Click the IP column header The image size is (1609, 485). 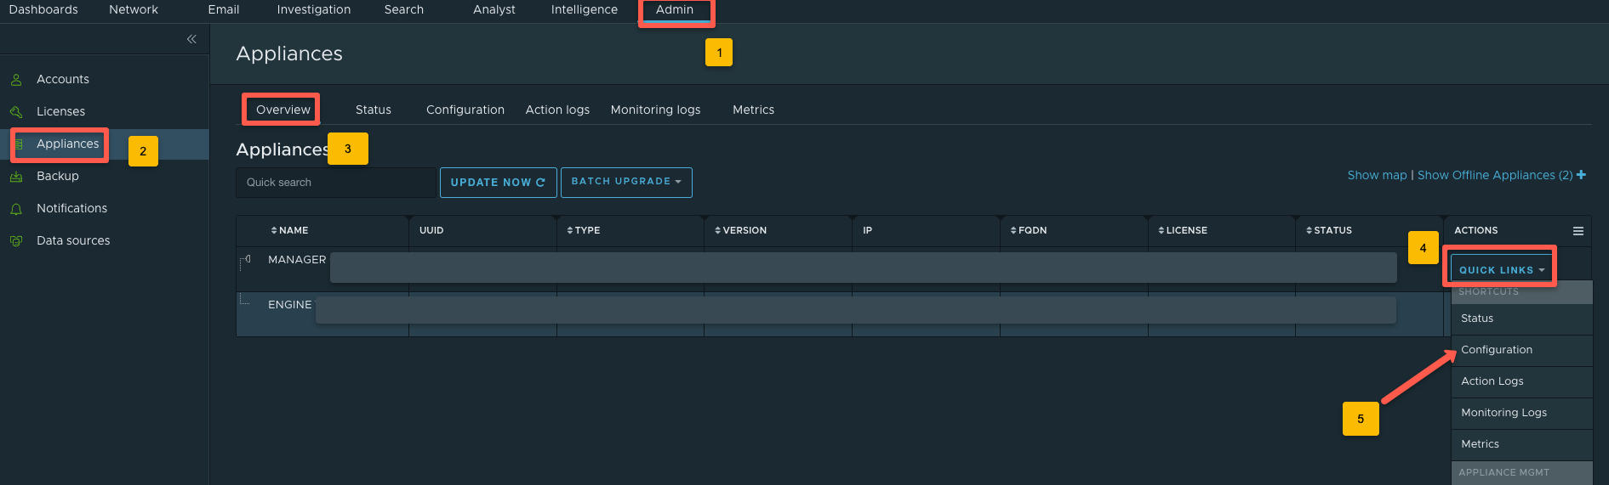pyautogui.click(x=867, y=231)
